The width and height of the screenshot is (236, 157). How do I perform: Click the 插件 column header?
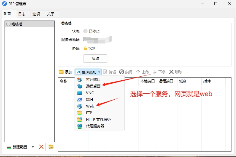pos(207,81)
